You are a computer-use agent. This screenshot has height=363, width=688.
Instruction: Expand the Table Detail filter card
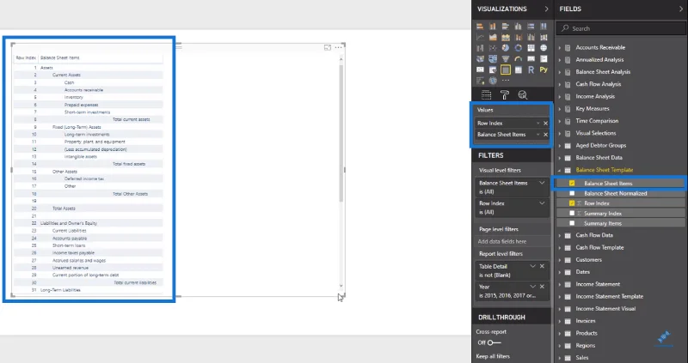pos(532,266)
